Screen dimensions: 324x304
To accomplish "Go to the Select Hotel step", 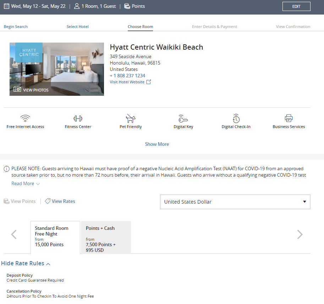I will point(77,27).
